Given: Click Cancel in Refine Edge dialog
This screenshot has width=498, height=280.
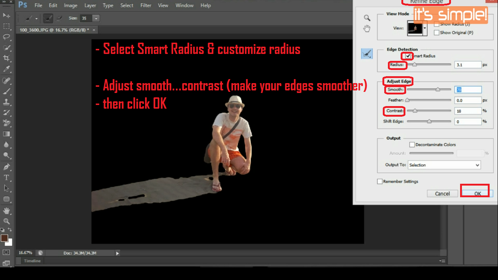Looking at the screenshot, I should tap(442, 194).
